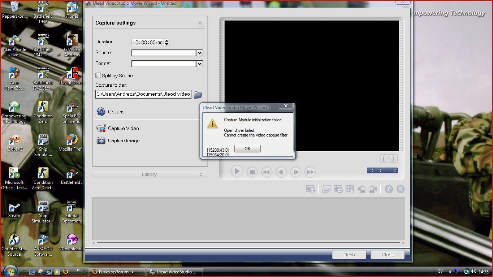
Task: Click the network icon in system tray
Action: point(466,272)
